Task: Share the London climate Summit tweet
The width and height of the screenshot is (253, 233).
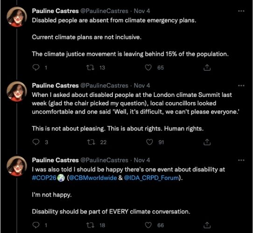Action: (x=207, y=142)
